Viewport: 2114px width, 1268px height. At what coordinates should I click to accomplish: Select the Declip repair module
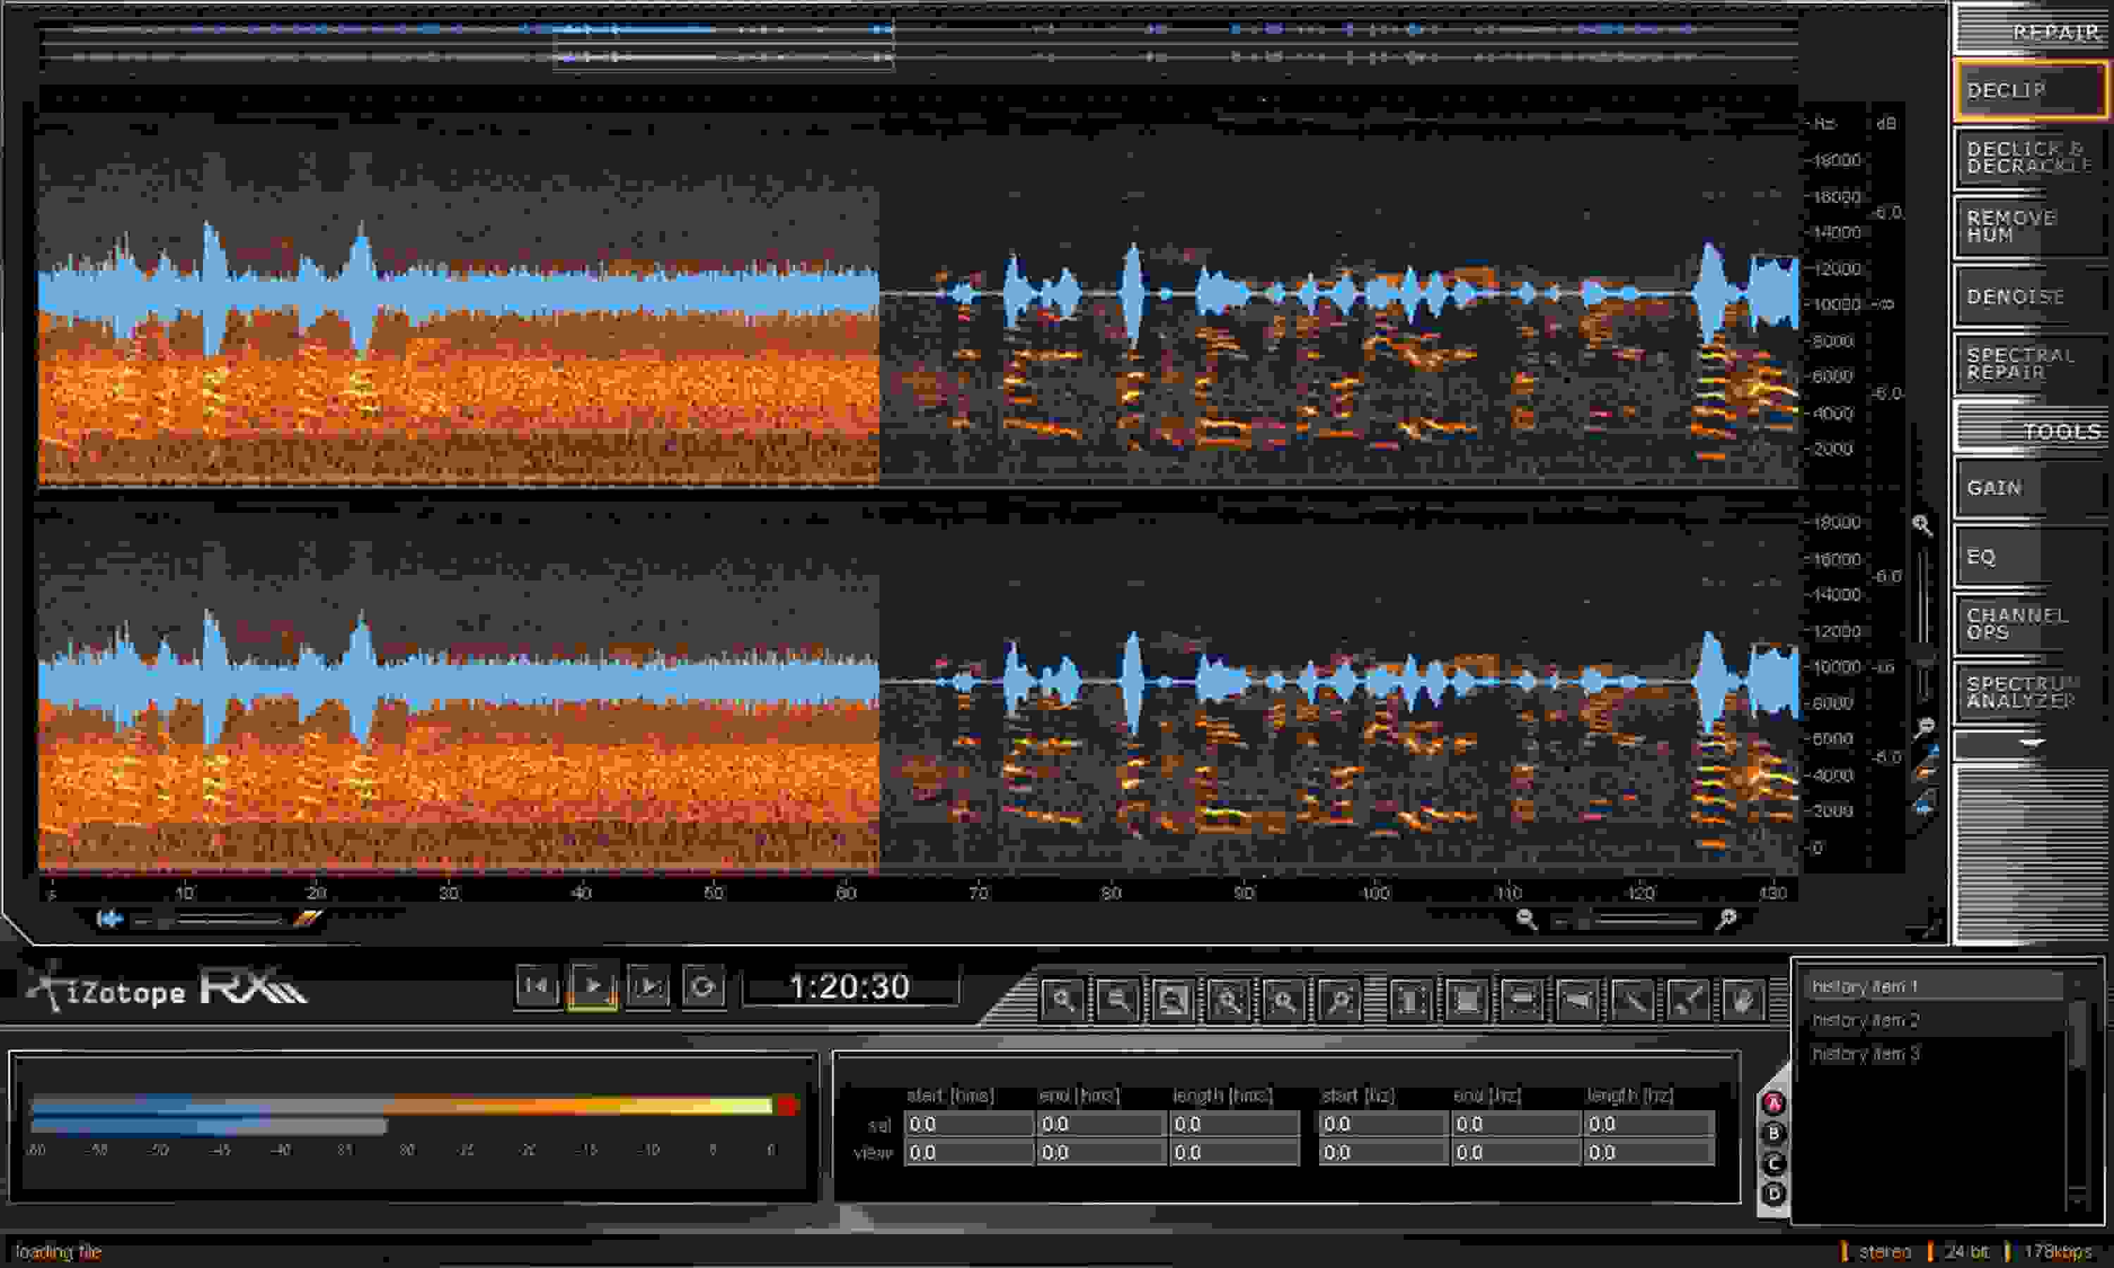pos(2028,91)
